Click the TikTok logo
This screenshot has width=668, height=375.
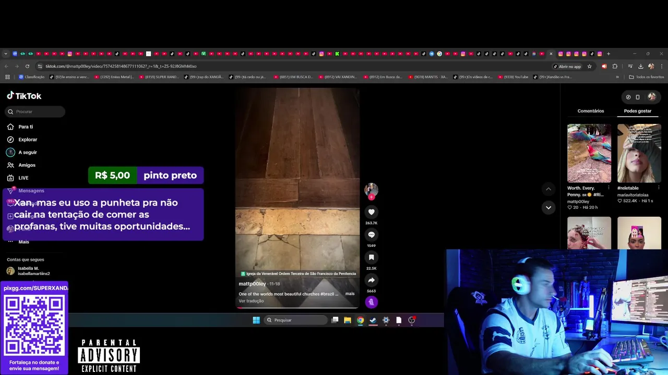tap(24, 96)
